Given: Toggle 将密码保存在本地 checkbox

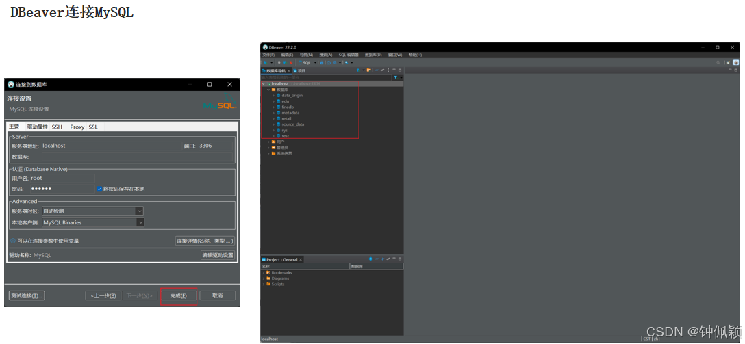Looking at the screenshot, I should (x=99, y=189).
